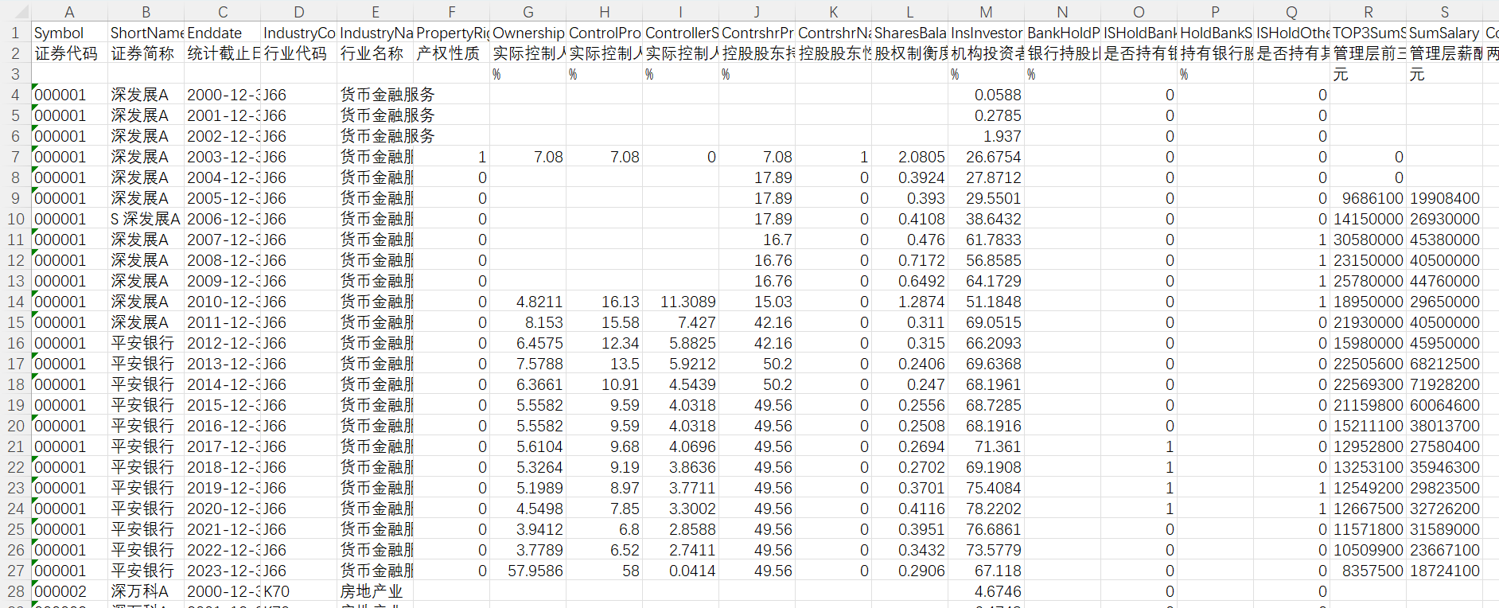Click the cell with value 14150000
This screenshot has height=608, width=1499.
click(x=1368, y=219)
